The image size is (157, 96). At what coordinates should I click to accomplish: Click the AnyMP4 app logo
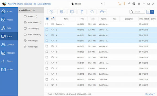[x=4, y=4]
